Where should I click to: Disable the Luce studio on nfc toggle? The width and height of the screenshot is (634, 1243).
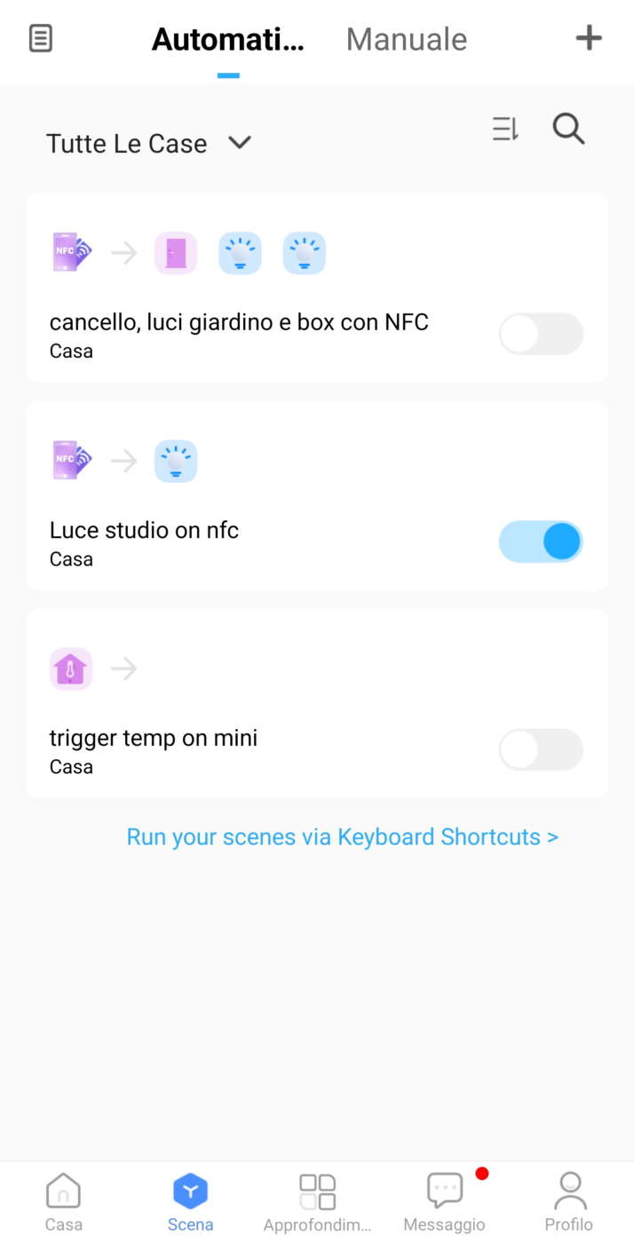[x=541, y=542]
